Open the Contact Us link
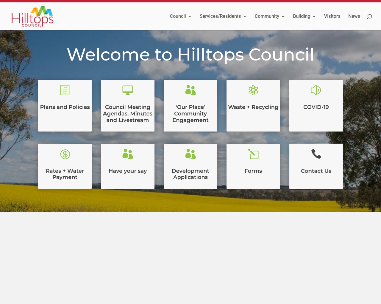Screen dimensions: 381x304 316,171
